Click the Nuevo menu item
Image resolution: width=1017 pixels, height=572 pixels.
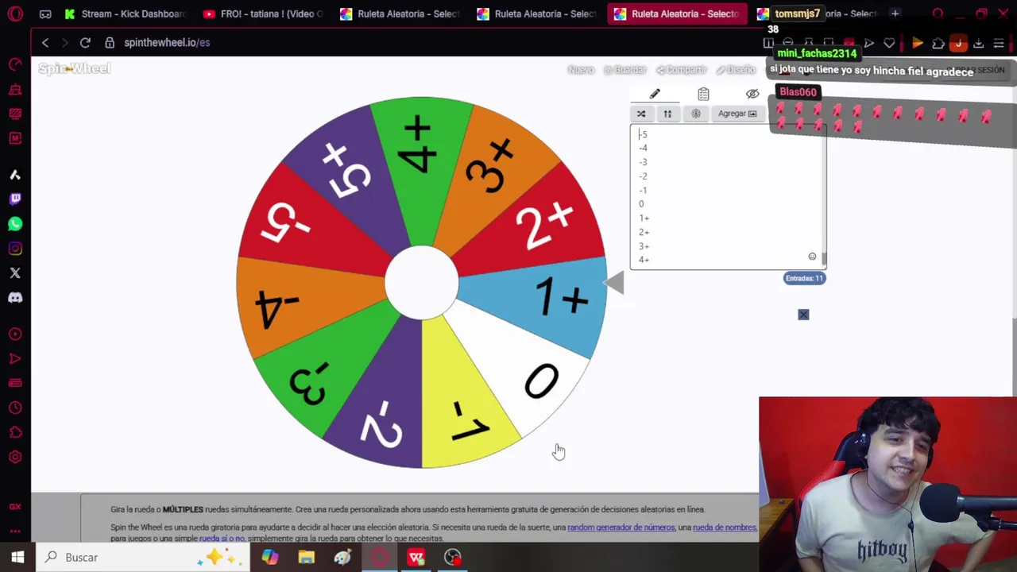581,70
